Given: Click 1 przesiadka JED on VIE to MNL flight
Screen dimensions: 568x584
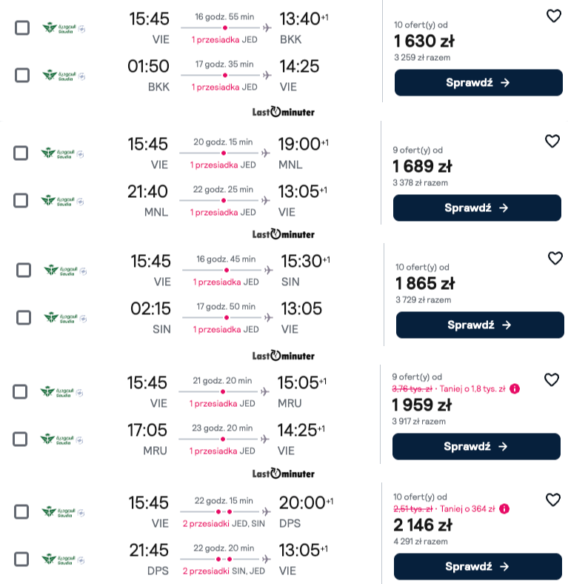Looking at the screenshot, I should tap(223, 165).
